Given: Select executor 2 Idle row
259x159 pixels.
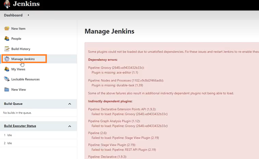Looking at the screenshot, I should tap(39, 143).
